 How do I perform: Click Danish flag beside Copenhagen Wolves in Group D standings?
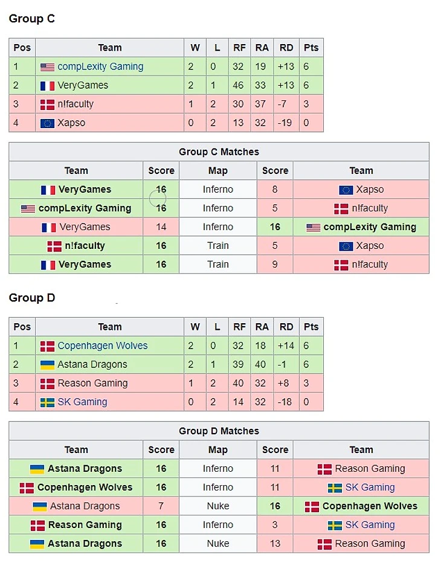point(47,346)
